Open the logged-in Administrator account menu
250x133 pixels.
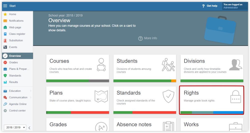pyautogui.click(x=235, y=6)
